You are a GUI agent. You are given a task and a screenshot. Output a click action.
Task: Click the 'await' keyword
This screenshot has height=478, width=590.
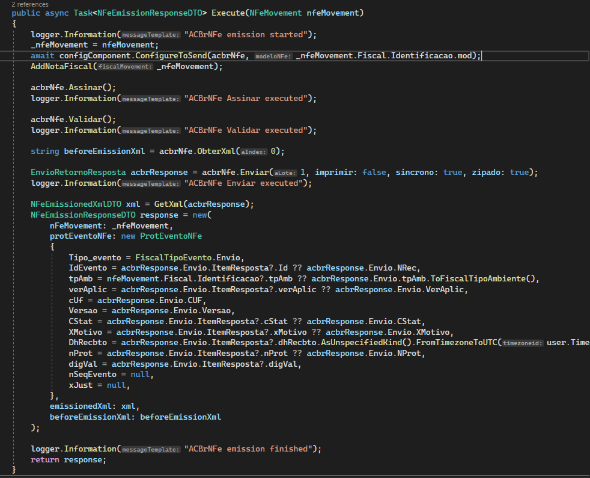tap(43, 56)
